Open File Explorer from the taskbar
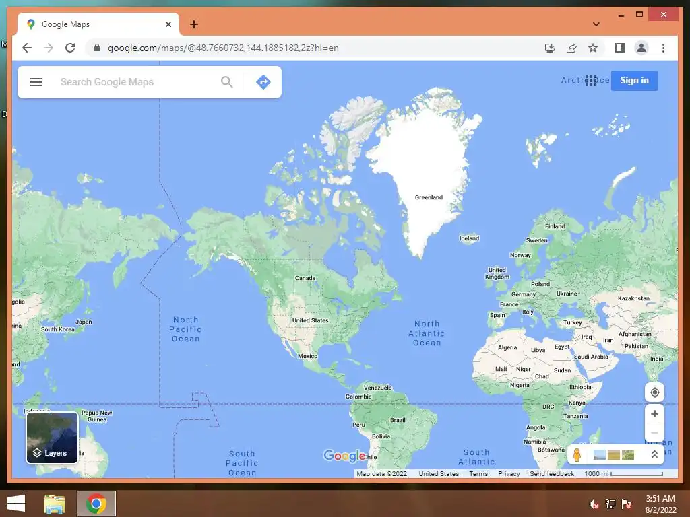The height and width of the screenshot is (517, 690). point(55,504)
